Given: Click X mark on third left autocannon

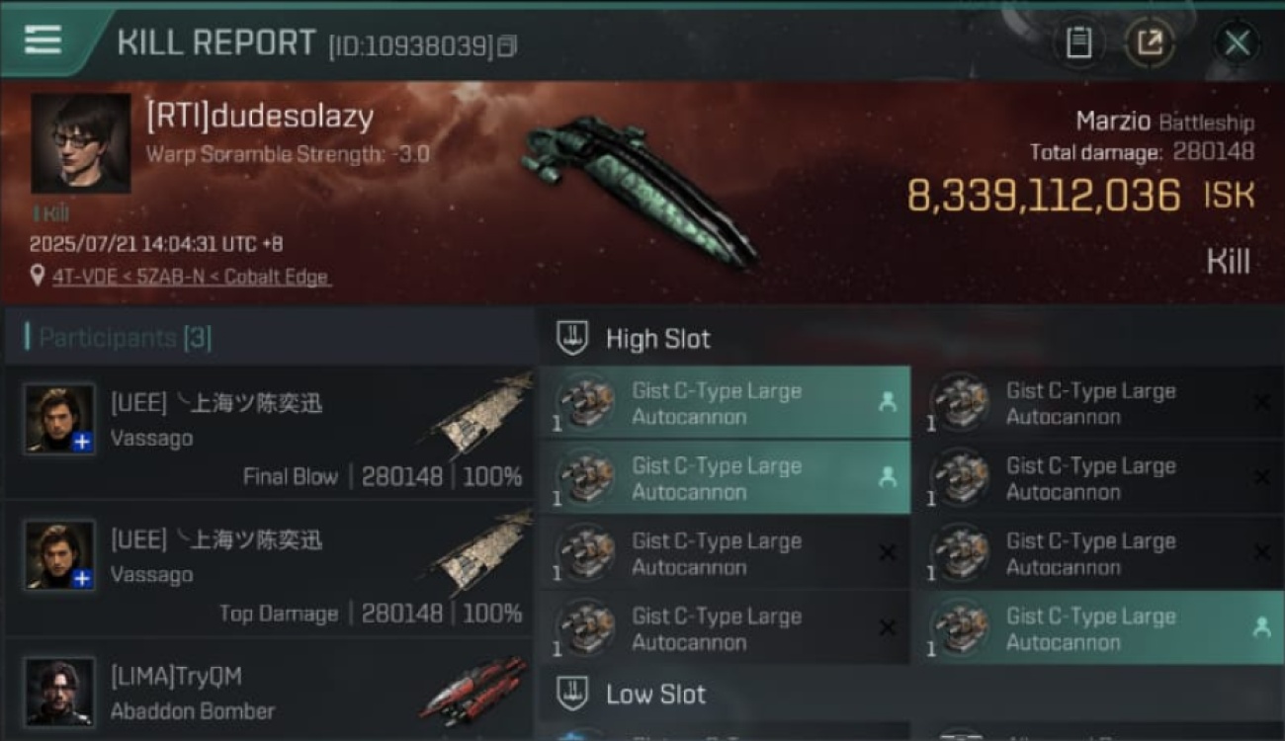Looking at the screenshot, I should [887, 552].
